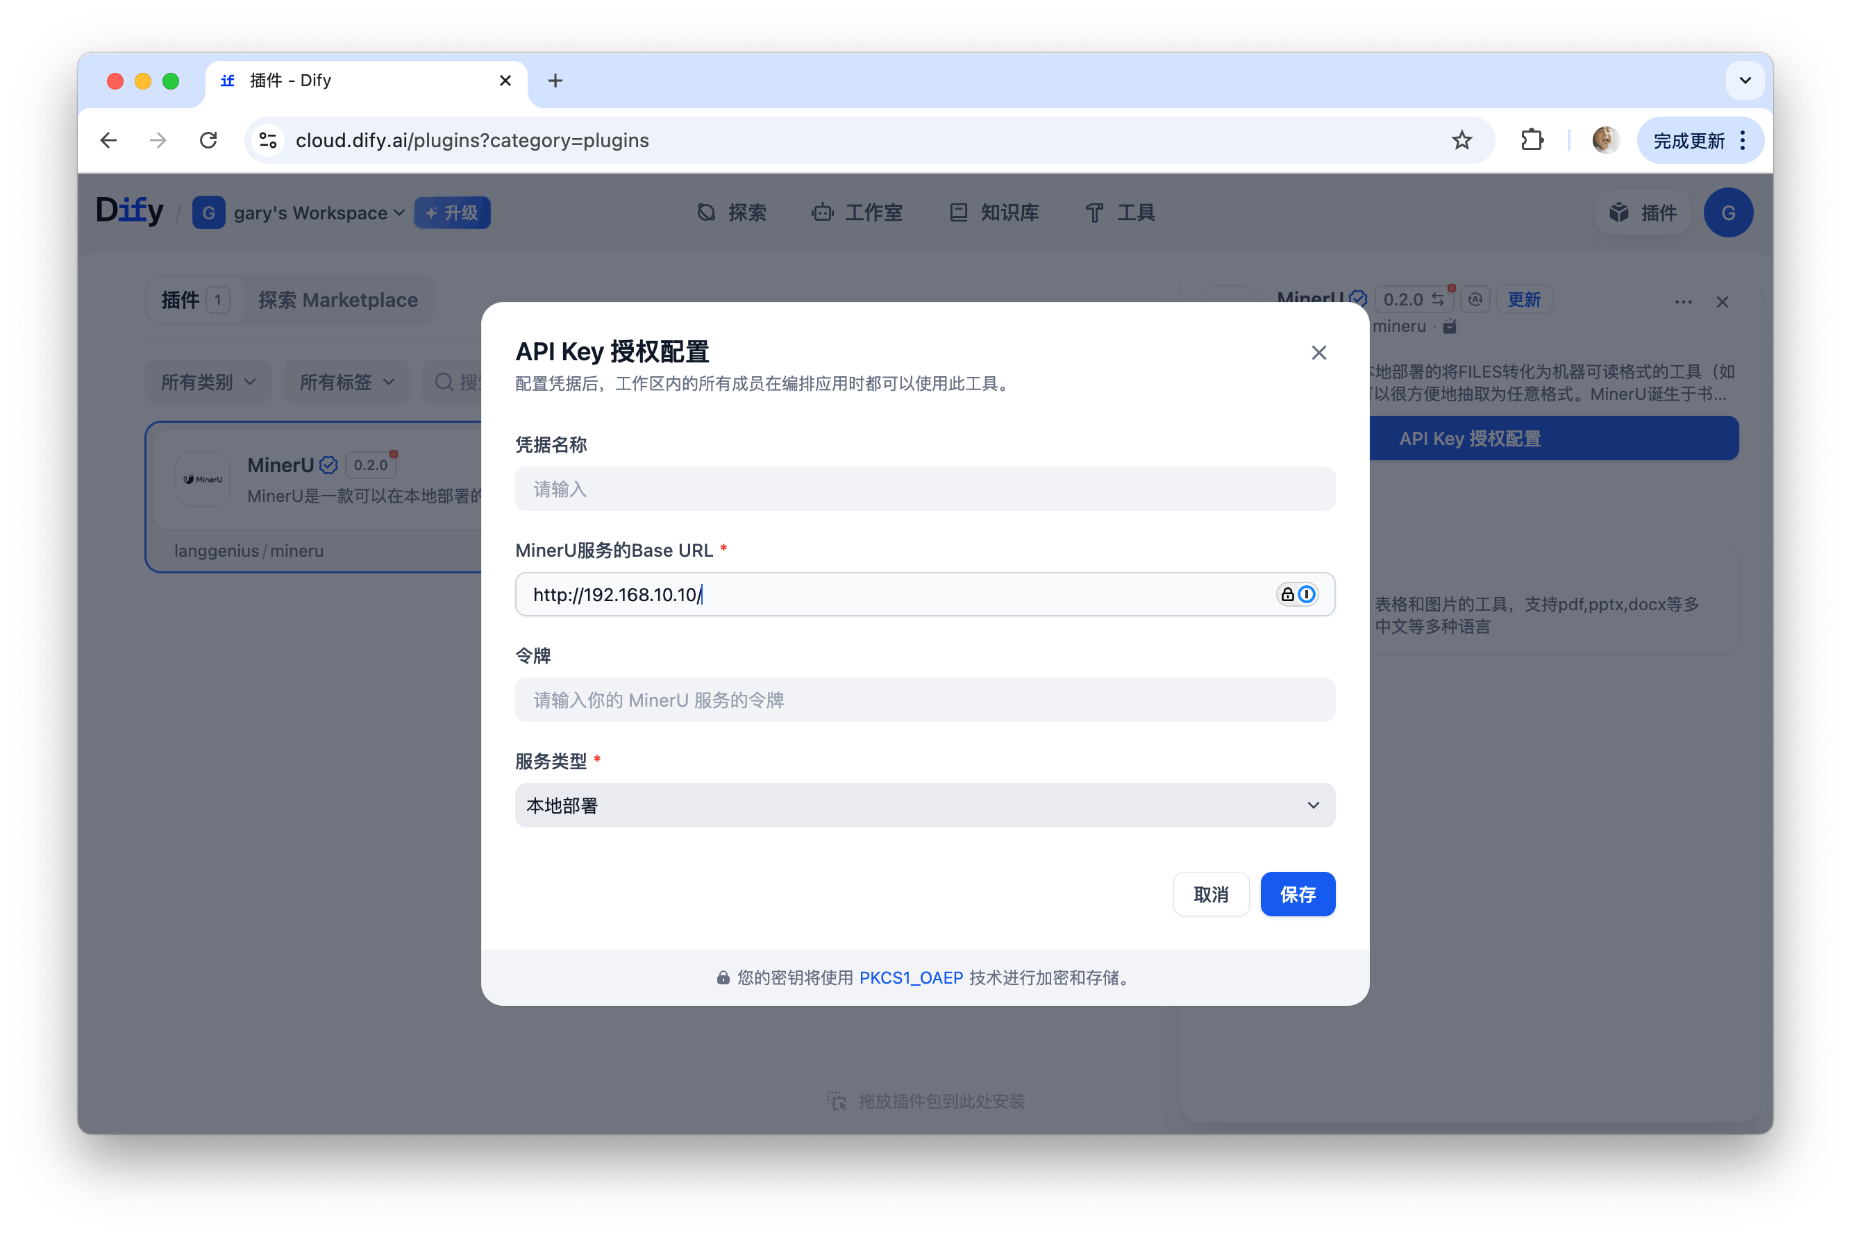Close the 插件 - Dify tab
Screen dimensions: 1851x1237
[505, 81]
